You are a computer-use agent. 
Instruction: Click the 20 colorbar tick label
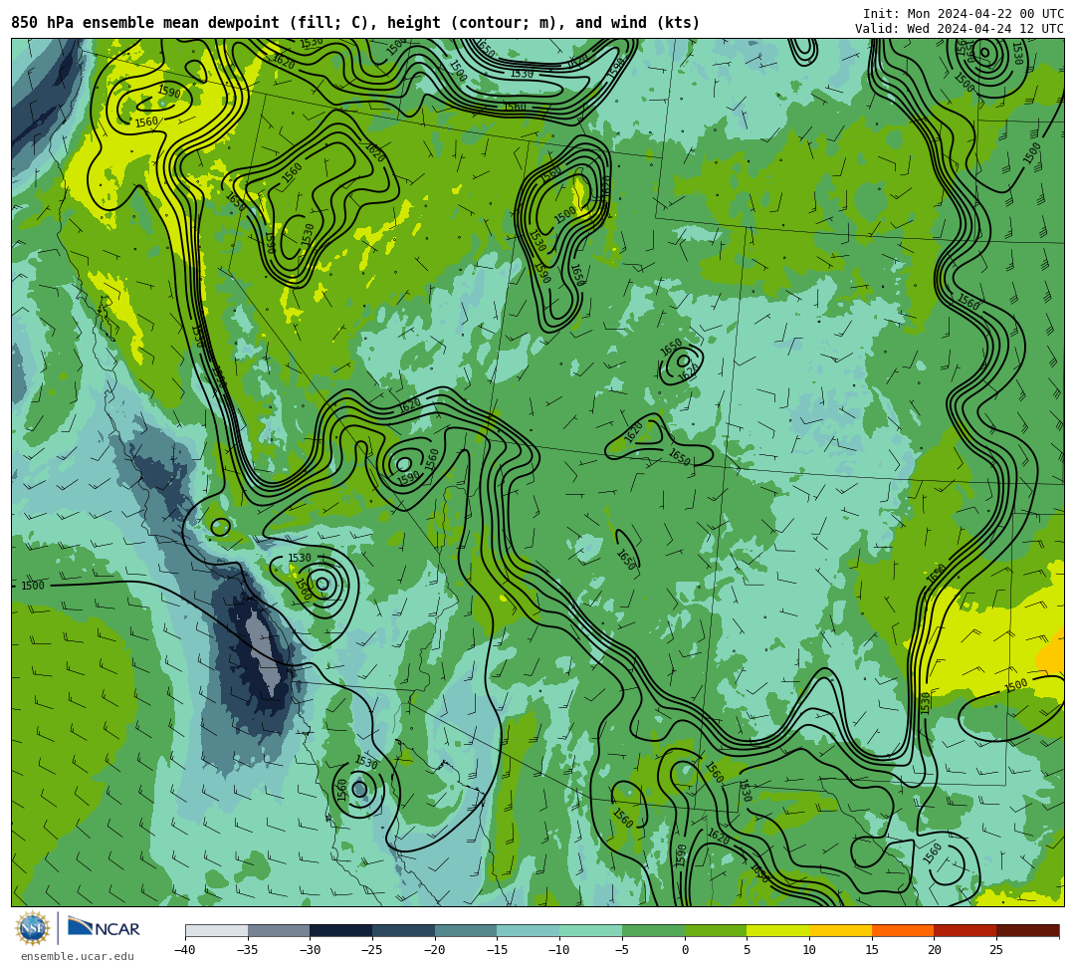934,950
